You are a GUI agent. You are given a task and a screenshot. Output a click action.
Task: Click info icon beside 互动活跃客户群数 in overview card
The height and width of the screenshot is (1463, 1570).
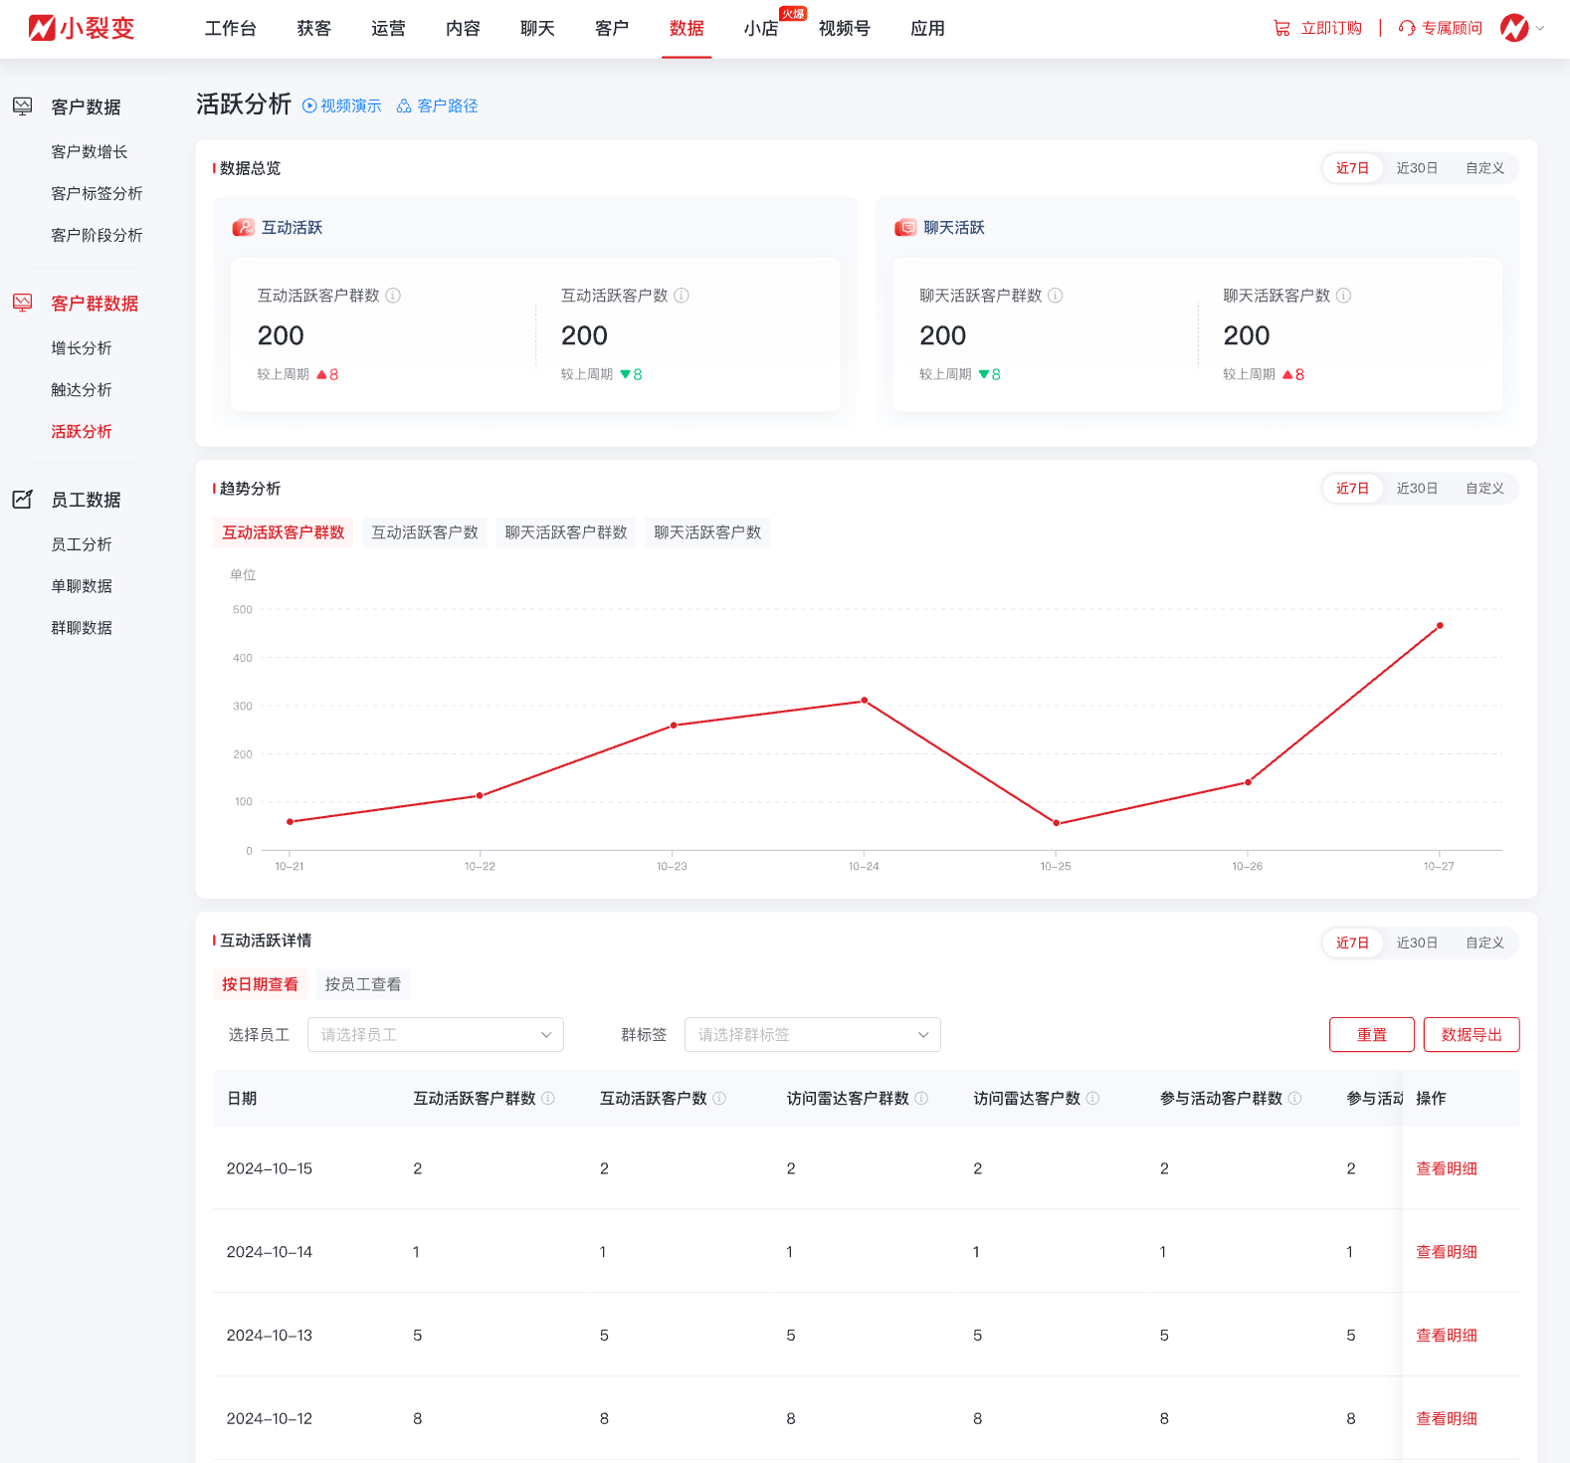pyautogui.click(x=393, y=296)
